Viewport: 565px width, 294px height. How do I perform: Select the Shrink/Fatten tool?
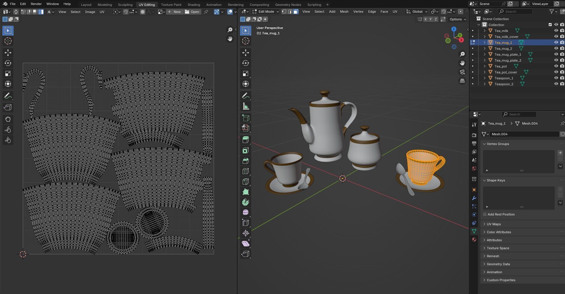click(246, 233)
